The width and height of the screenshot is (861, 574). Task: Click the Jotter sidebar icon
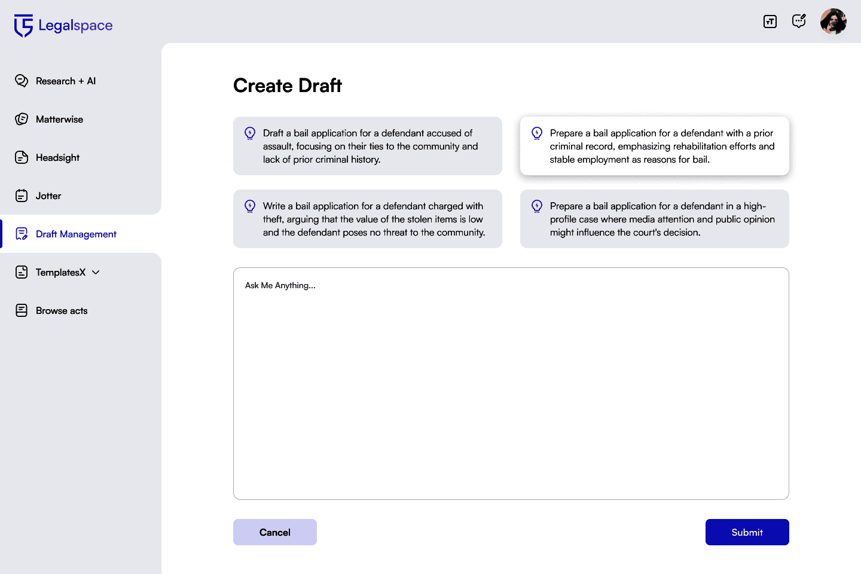coord(22,196)
